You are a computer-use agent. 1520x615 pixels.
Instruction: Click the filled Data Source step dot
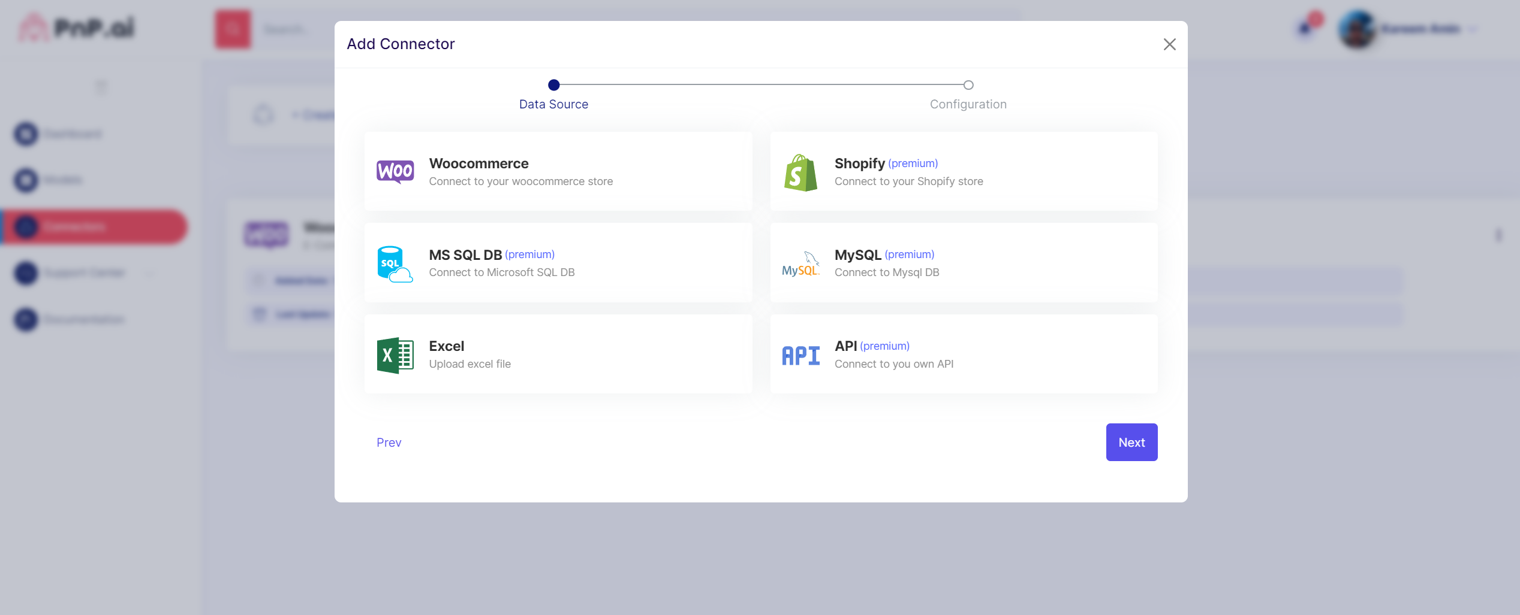554,85
